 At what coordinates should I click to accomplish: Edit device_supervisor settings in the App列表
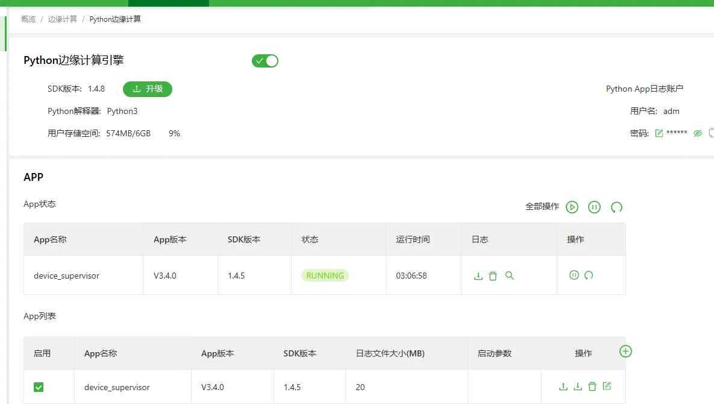click(607, 387)
